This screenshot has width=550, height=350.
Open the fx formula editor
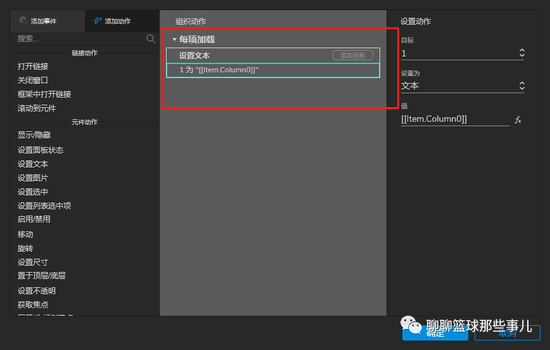518,120
